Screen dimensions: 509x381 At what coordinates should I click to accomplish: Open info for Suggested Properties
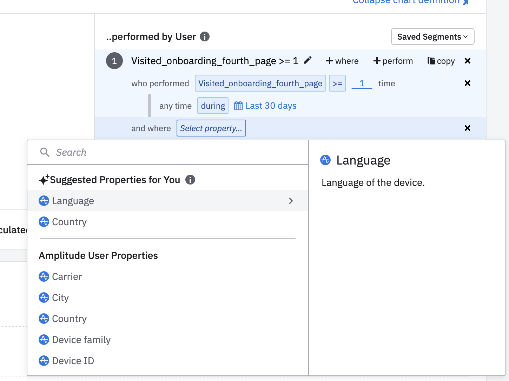190,180
